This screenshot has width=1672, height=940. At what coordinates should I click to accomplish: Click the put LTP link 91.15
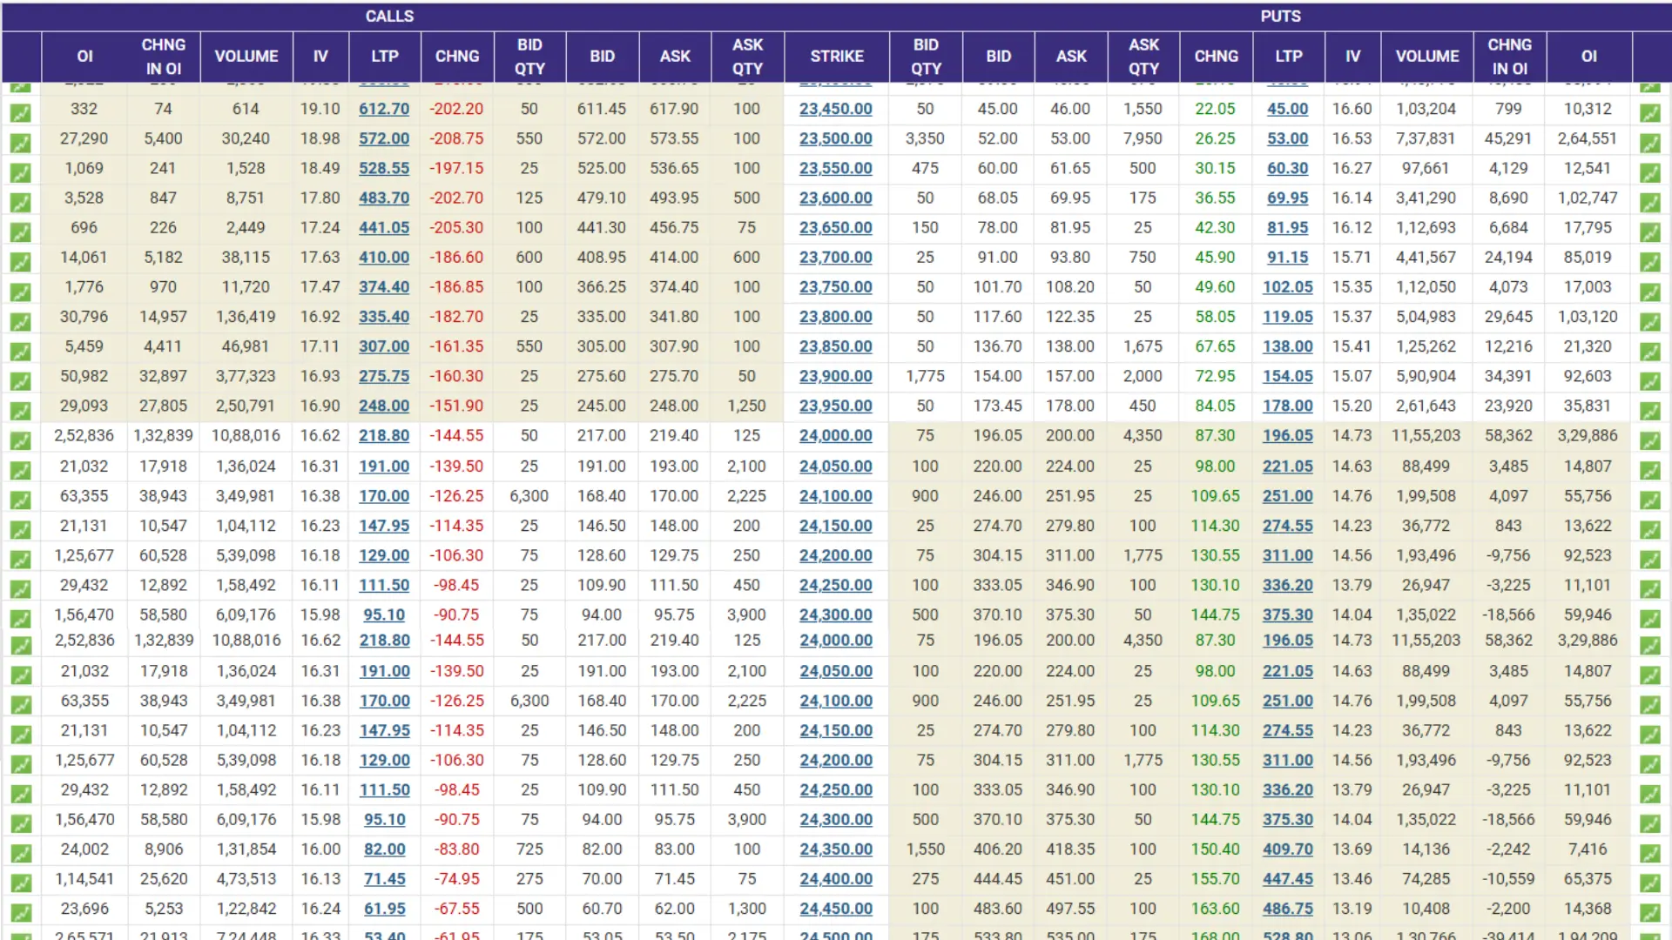(1287, 257)
